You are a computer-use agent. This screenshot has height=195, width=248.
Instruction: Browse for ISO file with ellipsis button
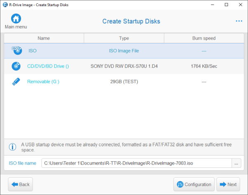pyautogui.click(x=236, y=163)
